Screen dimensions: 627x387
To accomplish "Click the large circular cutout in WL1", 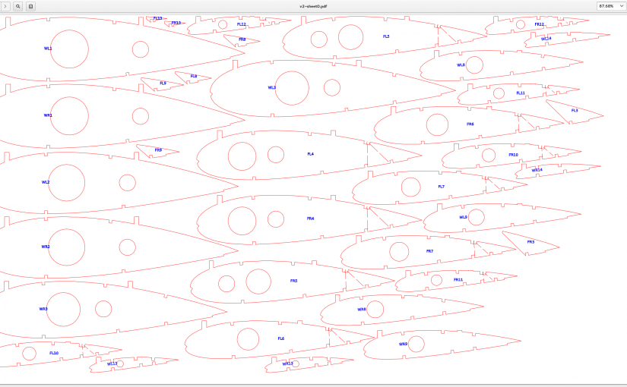I will 69,49.
